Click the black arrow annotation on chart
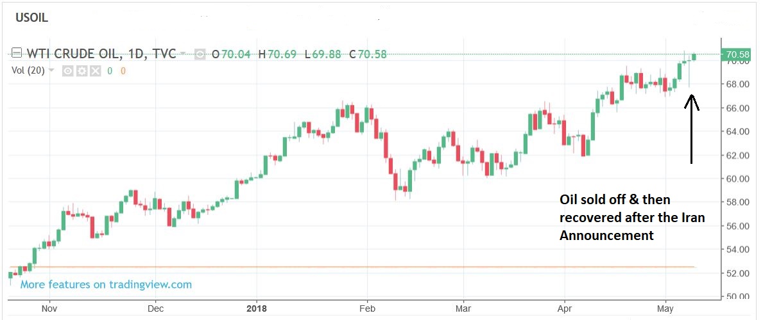Viewport: 763px width, 320px height. 691,128
